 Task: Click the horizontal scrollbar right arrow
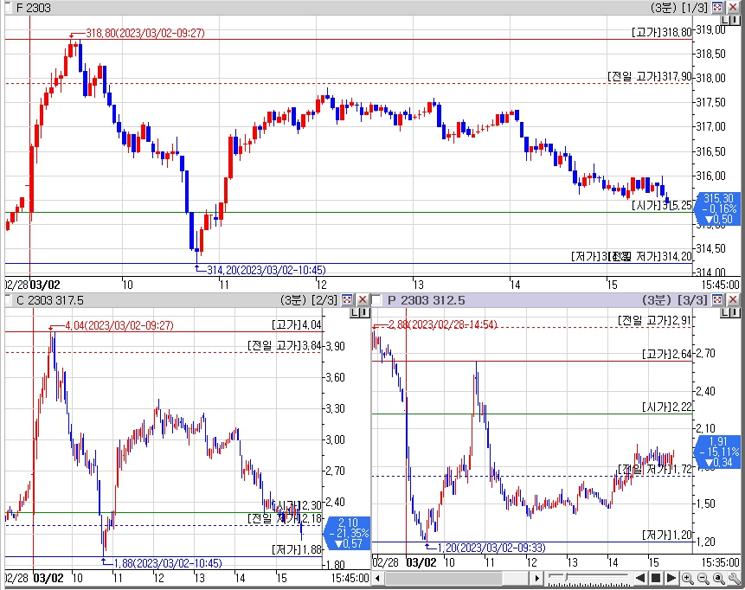tap(536, 579)
